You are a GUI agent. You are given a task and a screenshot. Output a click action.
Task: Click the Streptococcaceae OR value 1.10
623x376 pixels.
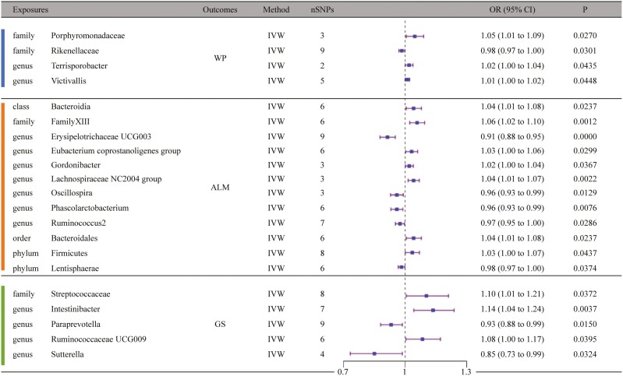pos(488,294)
